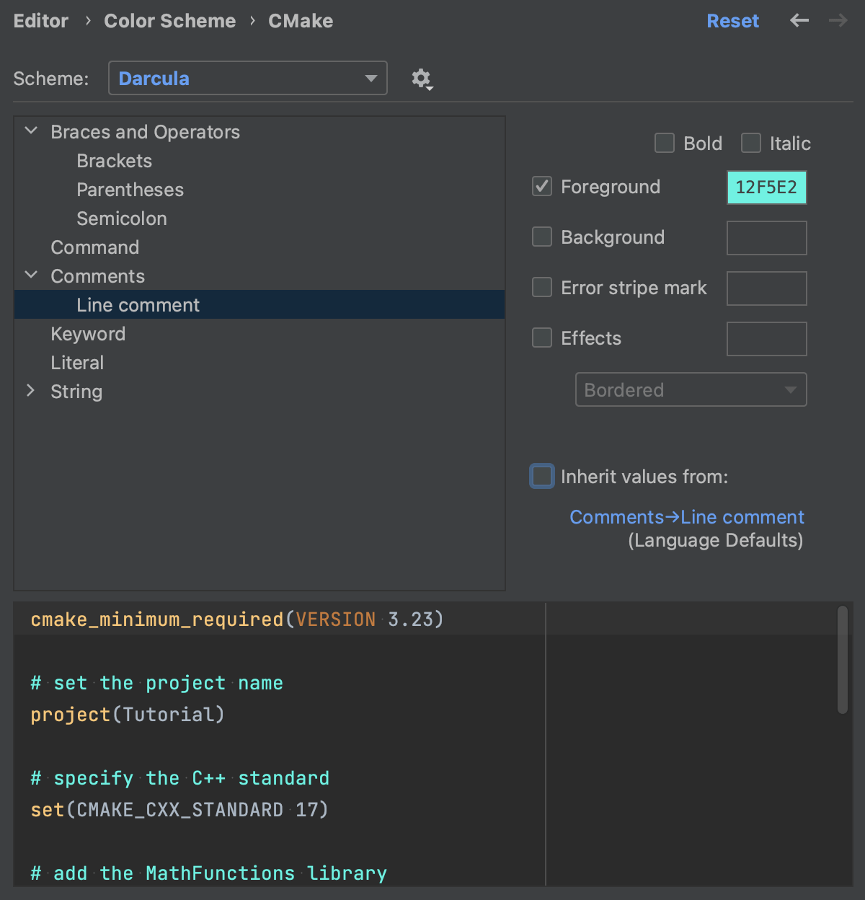This screenshot has height=900, width=865.
Task: Click the forward navigation arrow
Action: (x=838, y=20)
